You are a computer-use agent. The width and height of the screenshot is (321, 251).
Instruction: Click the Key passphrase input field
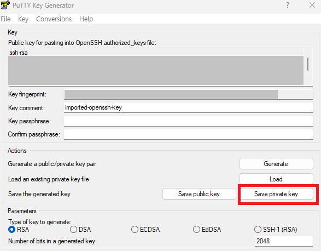(x=189, y=121)
